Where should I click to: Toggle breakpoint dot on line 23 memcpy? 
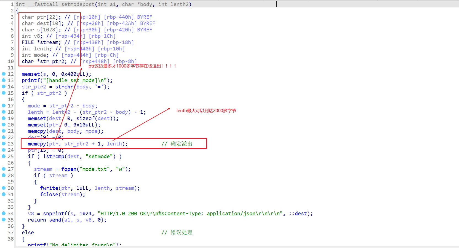tap(4, 144)
